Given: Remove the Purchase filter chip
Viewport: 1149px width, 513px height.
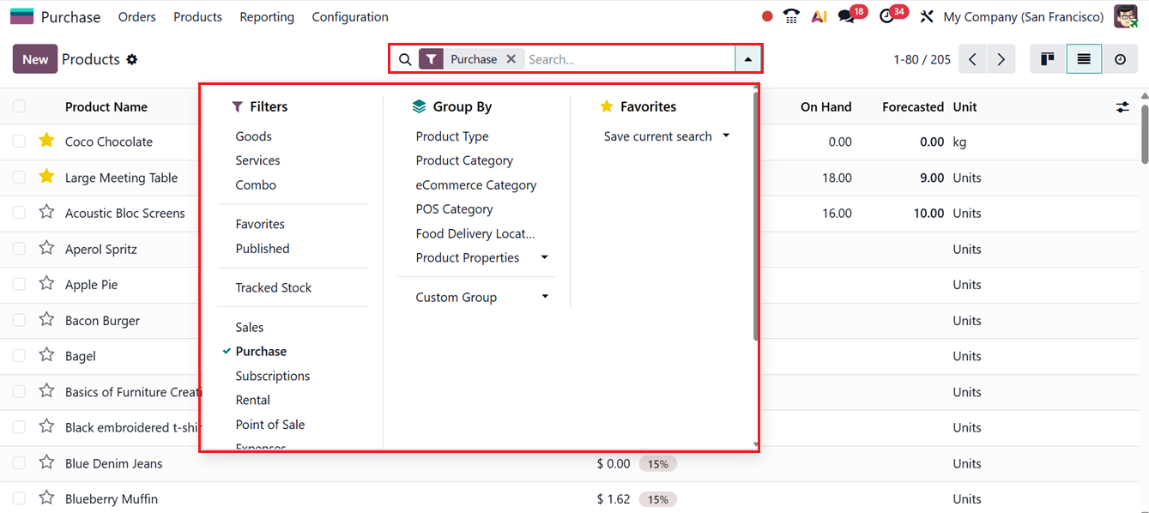Looking at the screenshot, I should [511, 58].
